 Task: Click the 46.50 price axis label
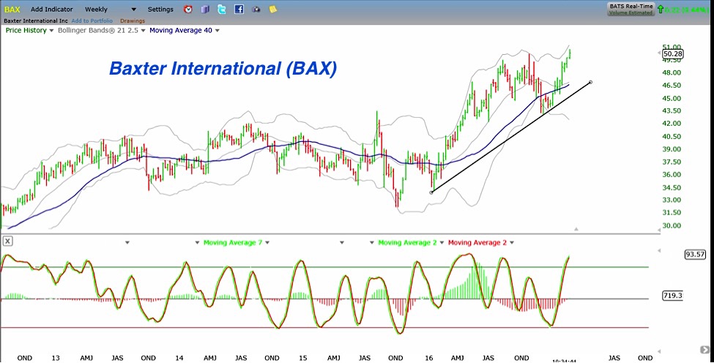[672, 86]
